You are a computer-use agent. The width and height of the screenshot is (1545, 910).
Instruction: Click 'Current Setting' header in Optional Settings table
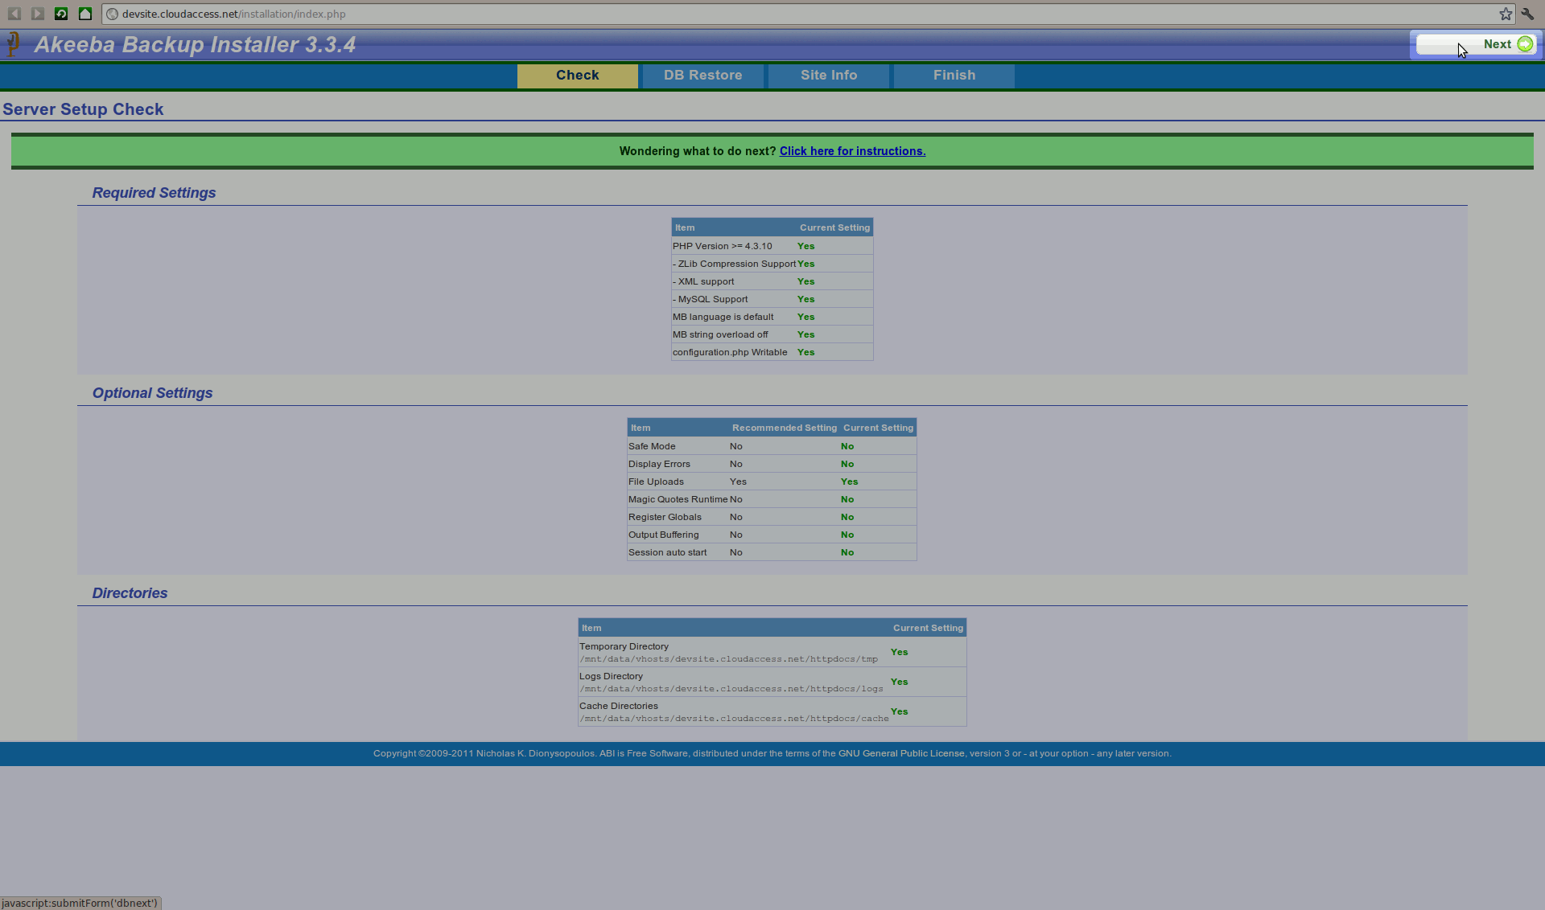coord(878,428)
